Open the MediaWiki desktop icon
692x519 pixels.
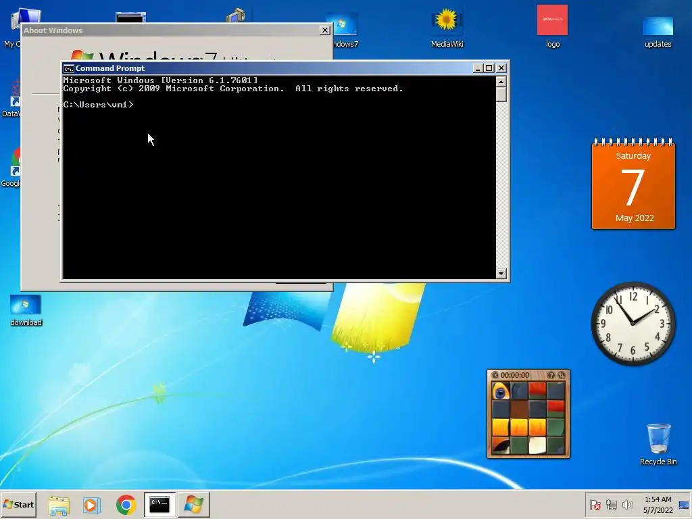(x=447, y=26)
